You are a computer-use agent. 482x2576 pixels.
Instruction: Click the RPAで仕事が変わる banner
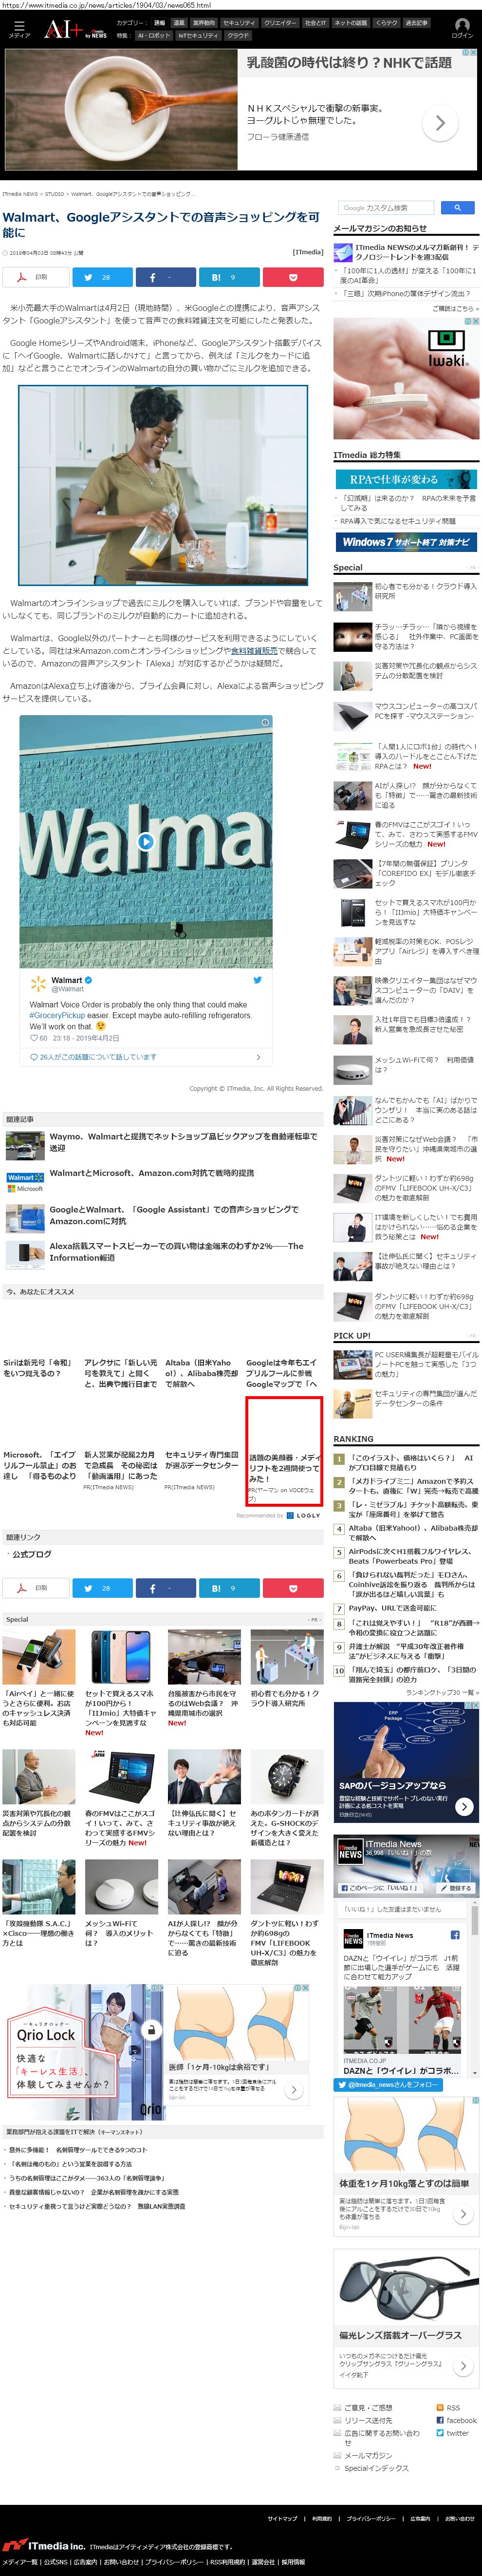point(406,479)
